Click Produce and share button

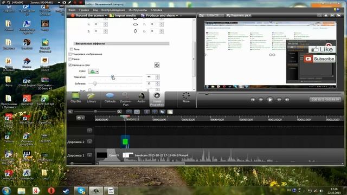pos(158,16)
